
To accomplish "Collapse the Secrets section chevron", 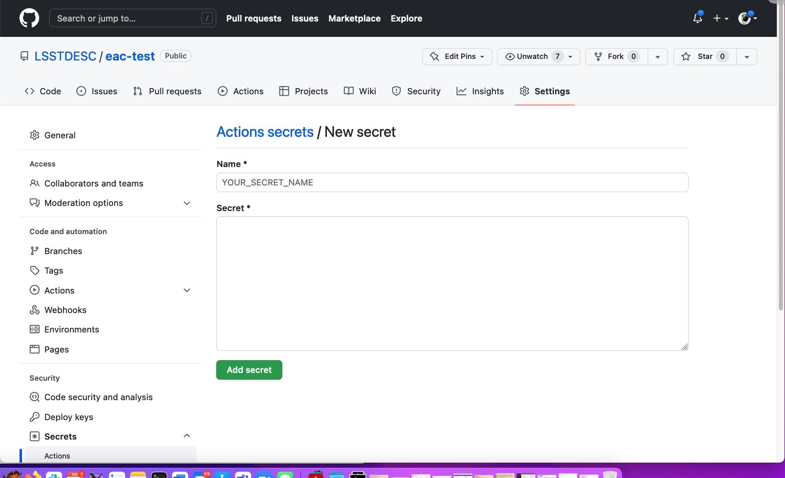I will click(187, 436).
